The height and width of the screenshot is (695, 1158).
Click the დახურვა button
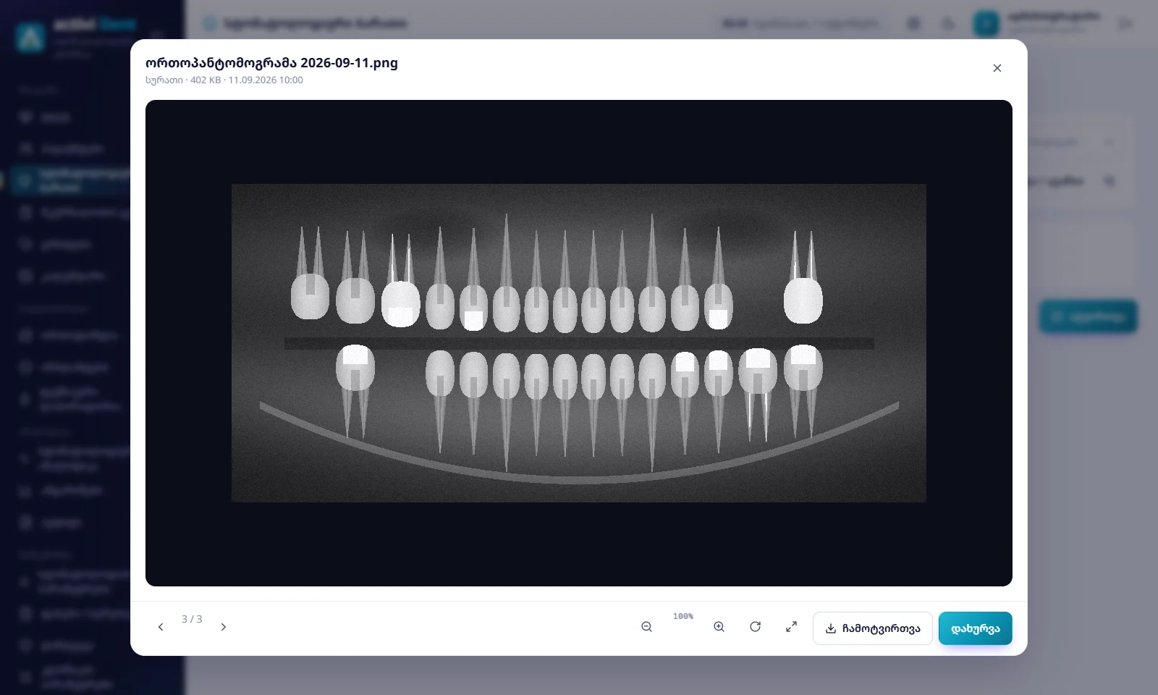976,628
